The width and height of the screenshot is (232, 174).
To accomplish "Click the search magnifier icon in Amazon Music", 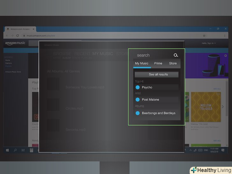I will point(176,55).
